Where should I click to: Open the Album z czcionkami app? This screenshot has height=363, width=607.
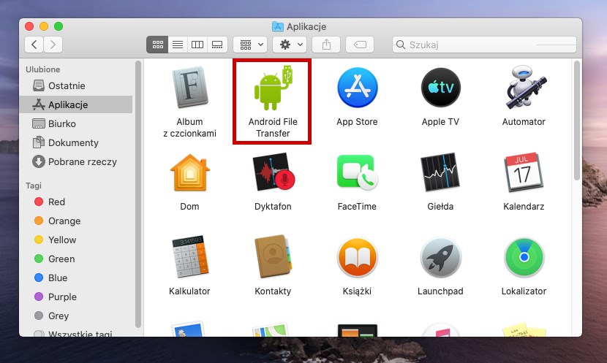(189, 88)
